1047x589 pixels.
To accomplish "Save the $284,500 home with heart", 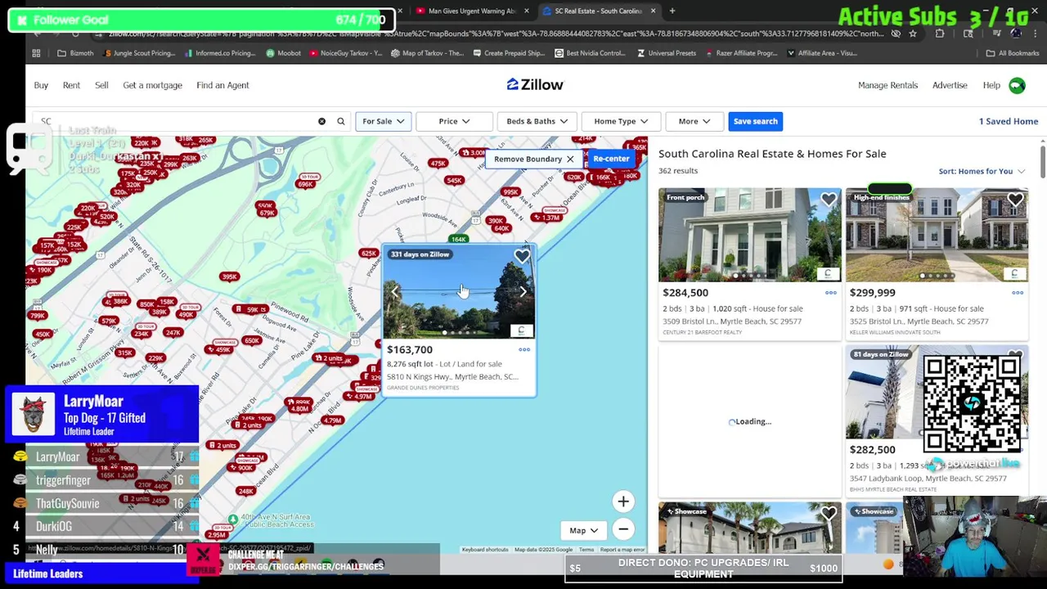I will pos(829,200).
